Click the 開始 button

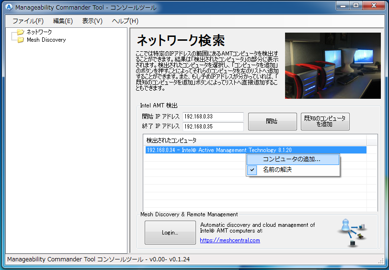pyautogui.click(x=273, y=121)
